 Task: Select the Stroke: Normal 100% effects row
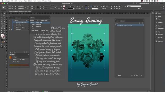[x=40, y=25]
